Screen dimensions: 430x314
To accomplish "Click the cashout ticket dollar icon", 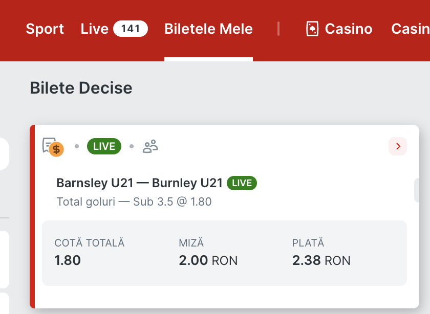I will click(49, 145).
